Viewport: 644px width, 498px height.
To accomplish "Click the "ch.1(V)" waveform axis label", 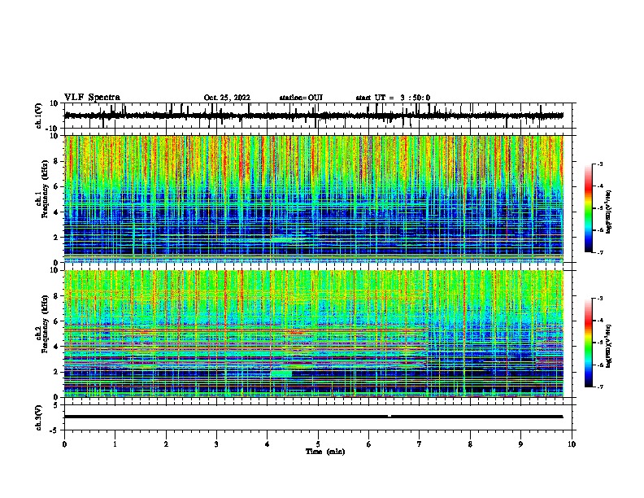I will (38, 116).
